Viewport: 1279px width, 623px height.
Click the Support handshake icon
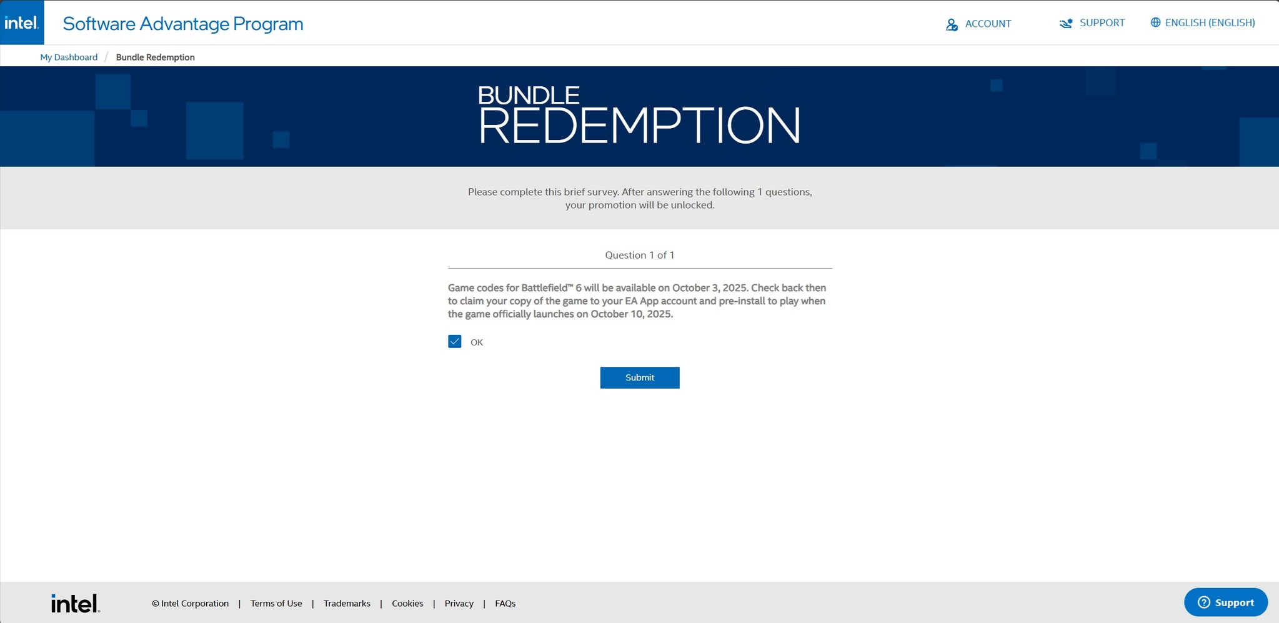(1066, 23)
